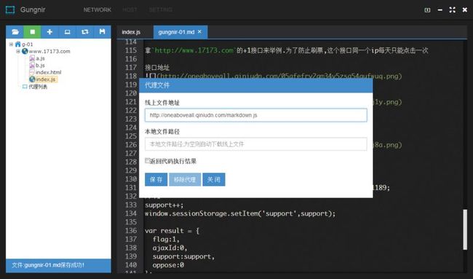Click the b.js file icon
This screenshot has height=279, width=473.
pyautogui.click(x=32, y=65)
